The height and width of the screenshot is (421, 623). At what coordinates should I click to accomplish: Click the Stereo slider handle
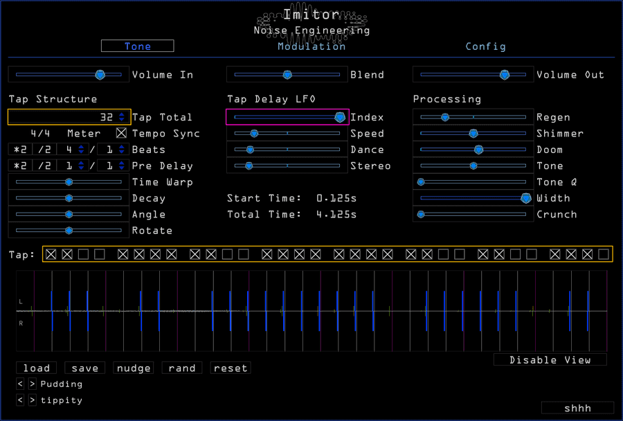pos(249,165)
